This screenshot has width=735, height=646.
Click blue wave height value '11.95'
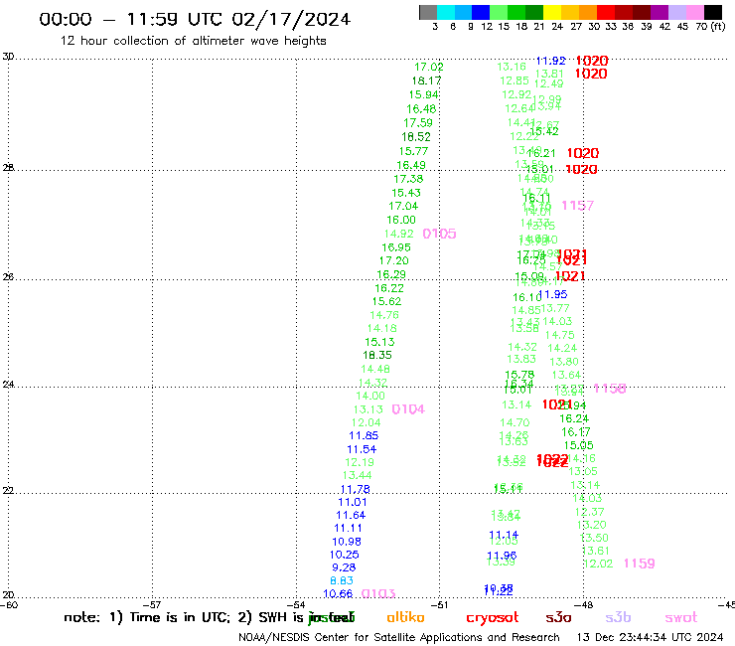[x=552, y=294]
